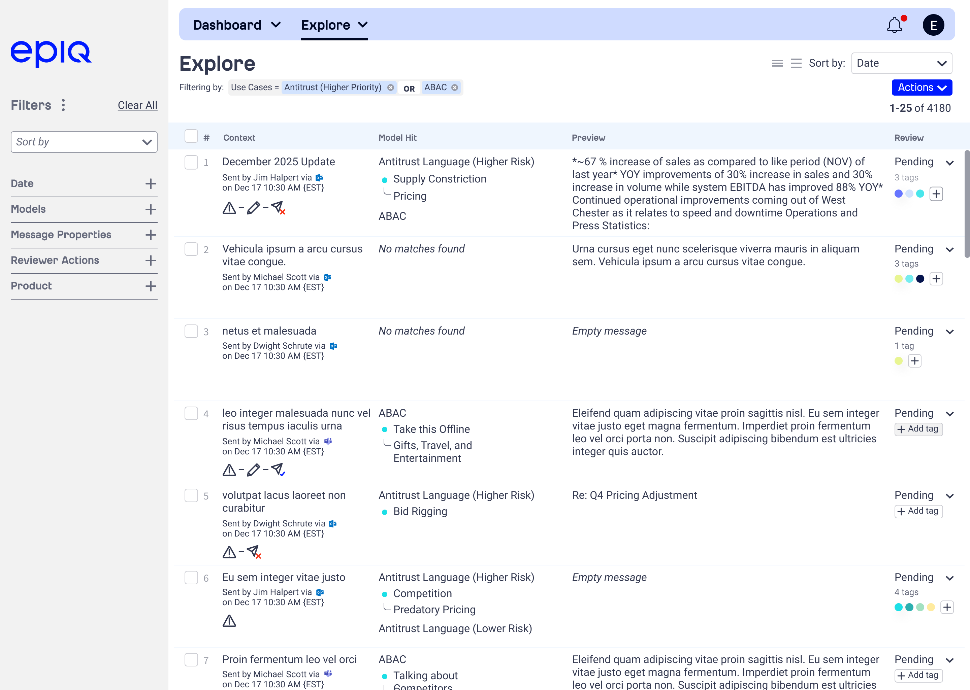Click send-success icon in row 4

(278, 470)
